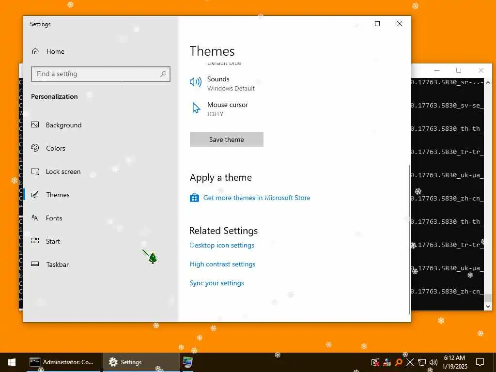The height and width of the screenshot is (372, 496).
Task: Click the Taskbar icon in sidebar
Action: pos(35,264)
